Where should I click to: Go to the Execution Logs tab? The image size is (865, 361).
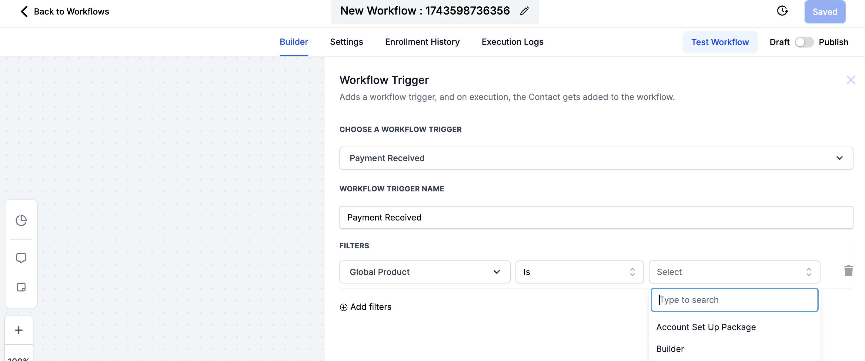512,42
